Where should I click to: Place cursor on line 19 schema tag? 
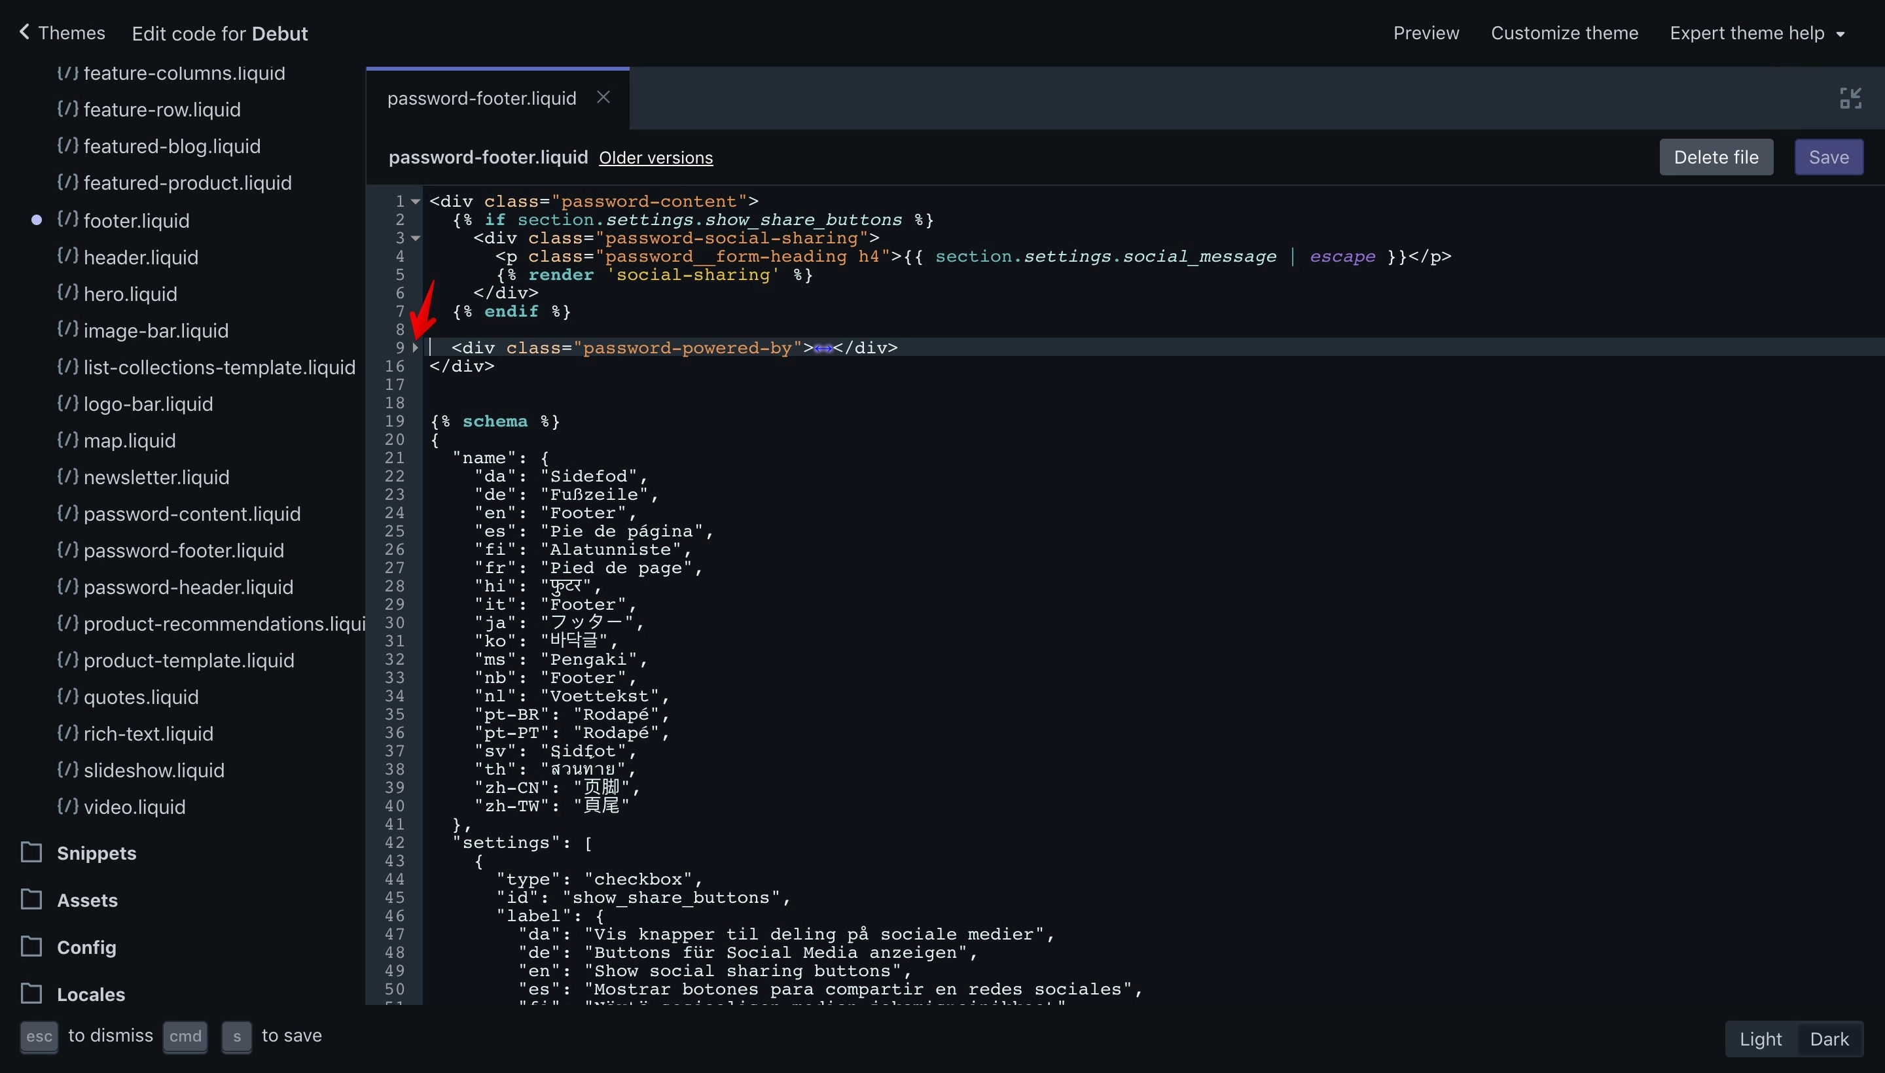tap(495, 421)
